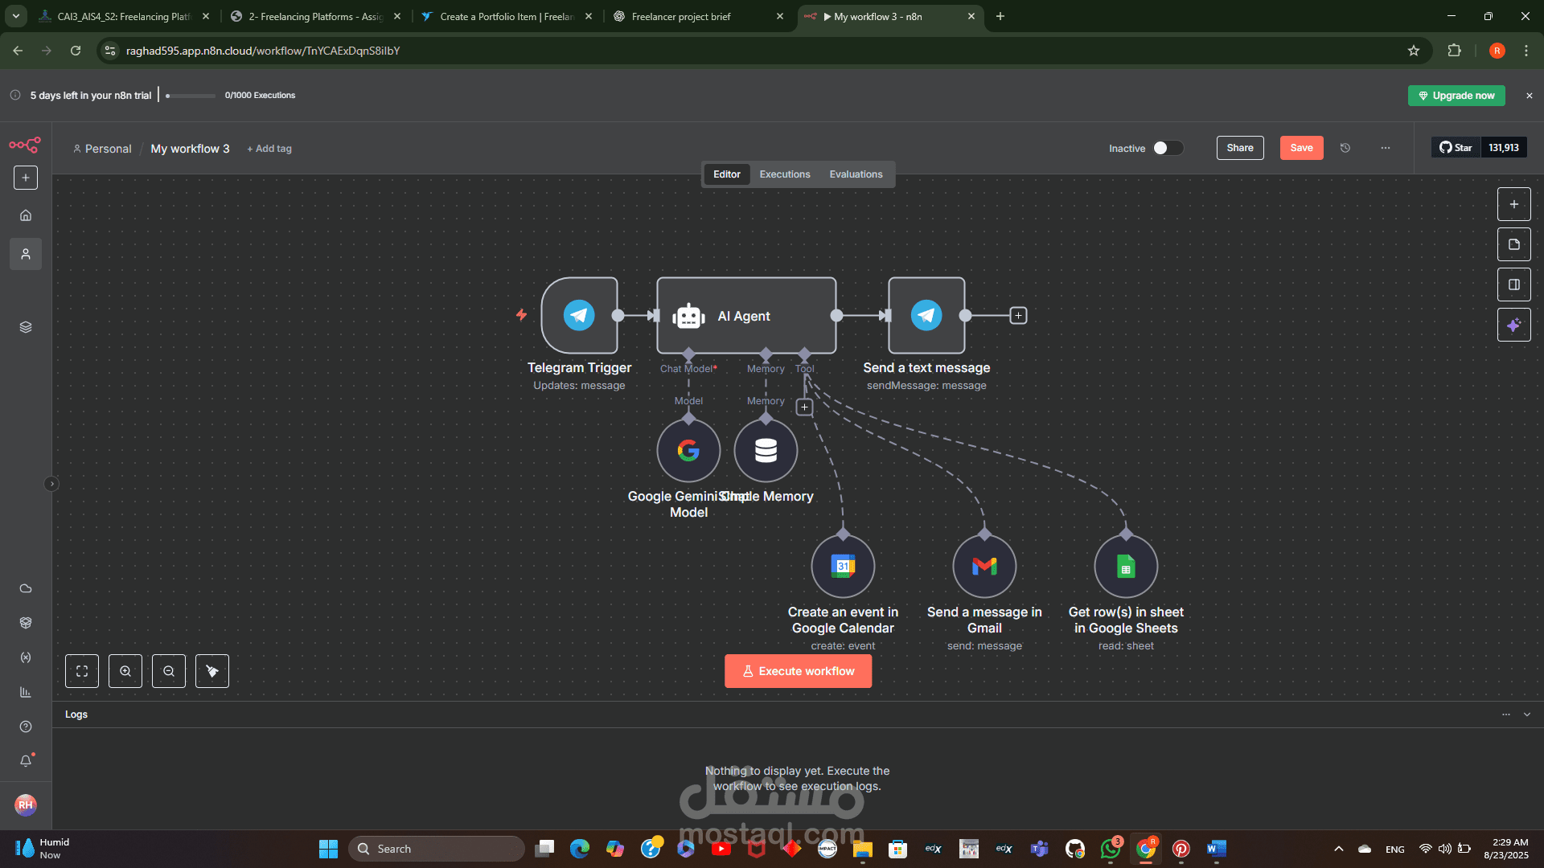Switch to the Evaluations tab
This screenshot has width=1544, height=868.
click(856, 174)
